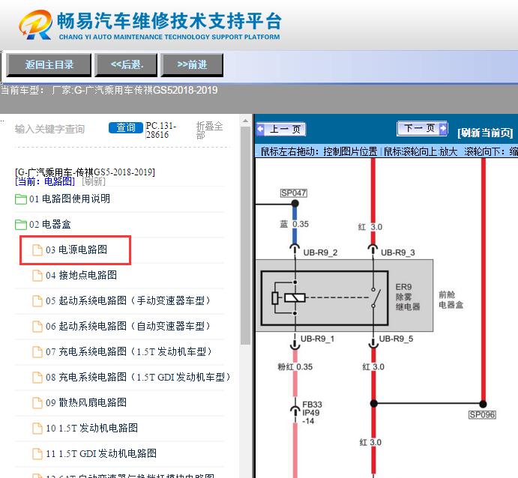Click the 当前: 电路图 link
This screenshot has width=518, height=478.
click(44, 181)
